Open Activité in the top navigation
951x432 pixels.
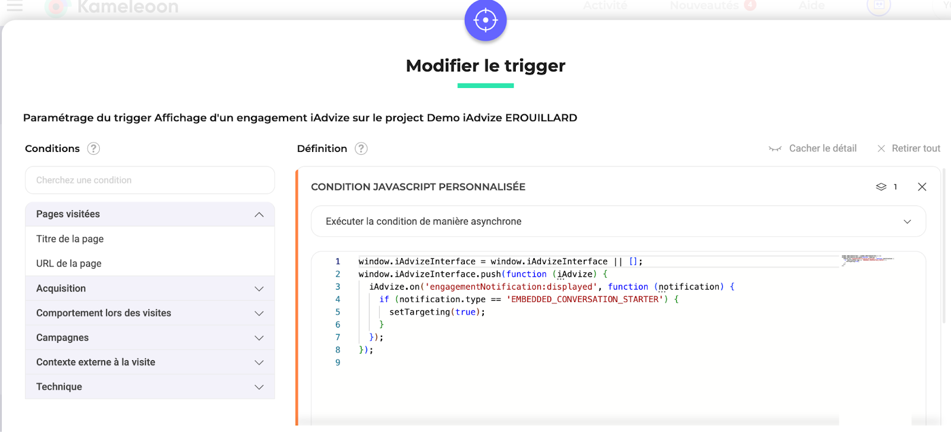click(x=605, y=5)
